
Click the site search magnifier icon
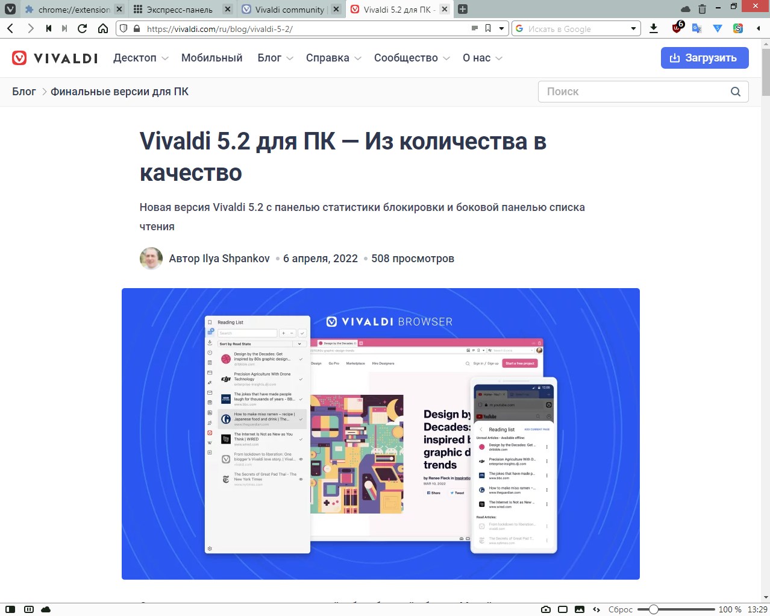coord(736,92)
